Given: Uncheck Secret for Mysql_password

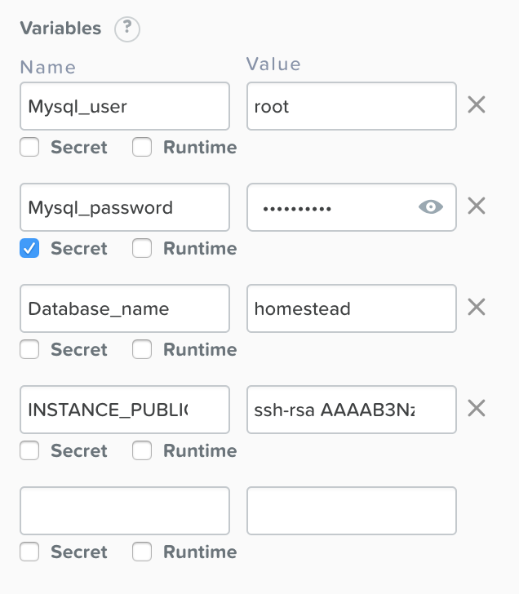Looking at the screenshot, I should click(29, 248).
